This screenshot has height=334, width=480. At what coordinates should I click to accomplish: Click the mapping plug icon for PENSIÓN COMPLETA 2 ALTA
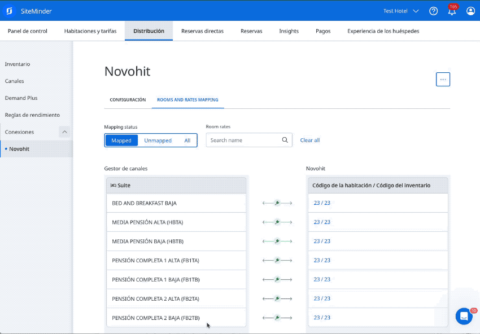pyautogui.click(x=277, y=298)
